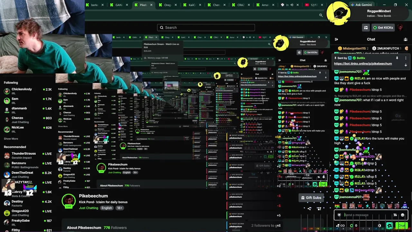The image size is (412, 232).
Task: Open chat settings gear icon
Action: pos(379,226)
